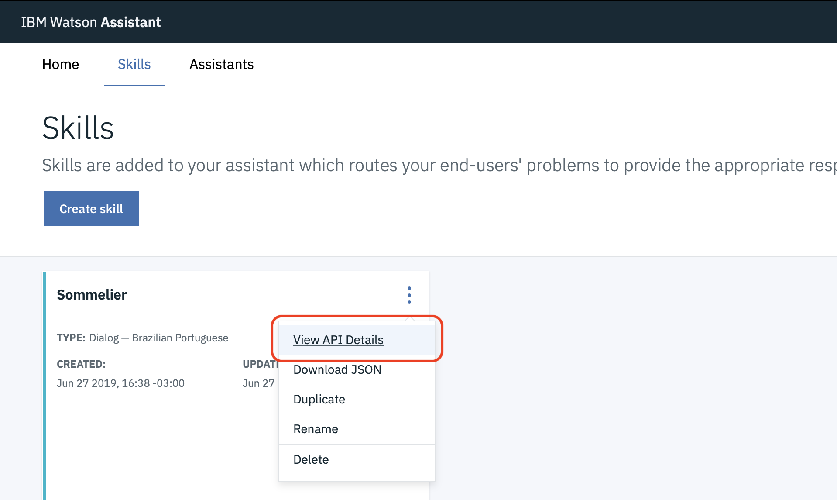Select Download JSON menu option
The image size is (837, 500).
pyautogui.click(x=357, y=369)
